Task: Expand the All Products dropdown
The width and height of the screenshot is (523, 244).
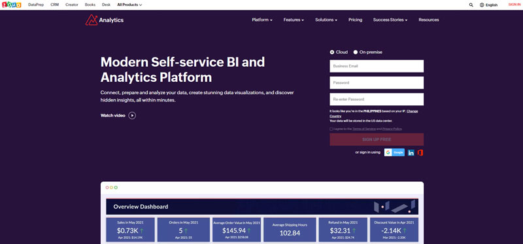Action: point(129,5)
